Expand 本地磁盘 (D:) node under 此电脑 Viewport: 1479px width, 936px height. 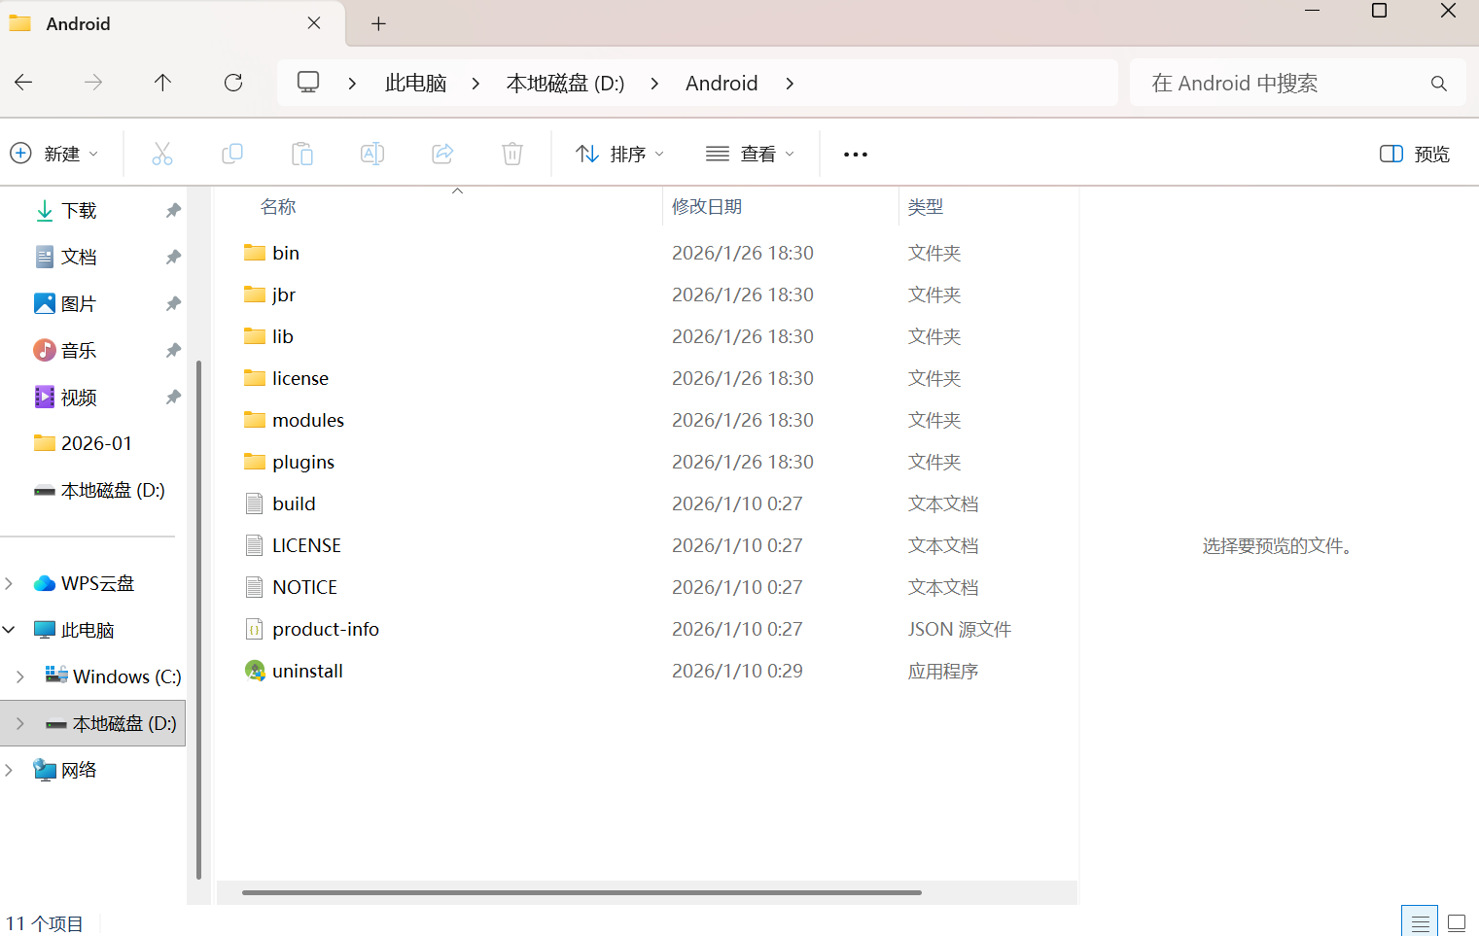[x=20, y=723]
